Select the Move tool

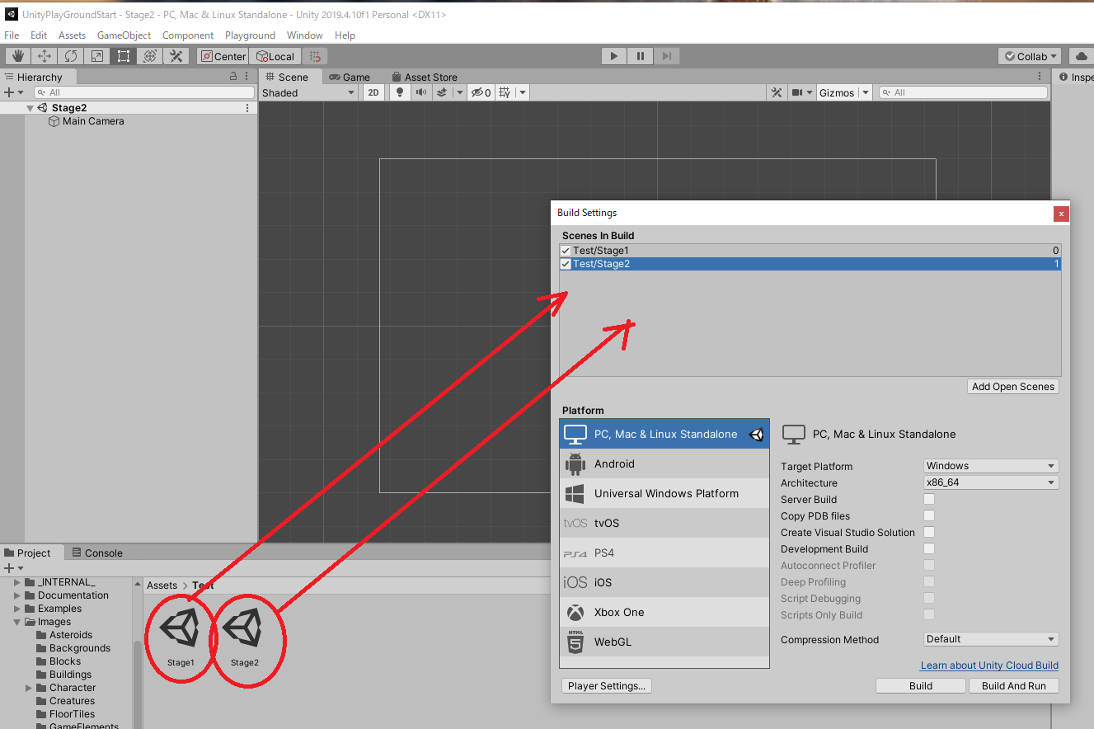pos(45,56)
